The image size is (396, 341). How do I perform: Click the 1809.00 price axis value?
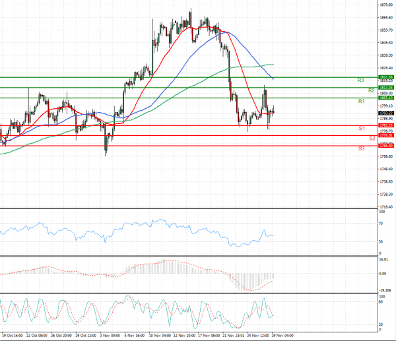386,93
